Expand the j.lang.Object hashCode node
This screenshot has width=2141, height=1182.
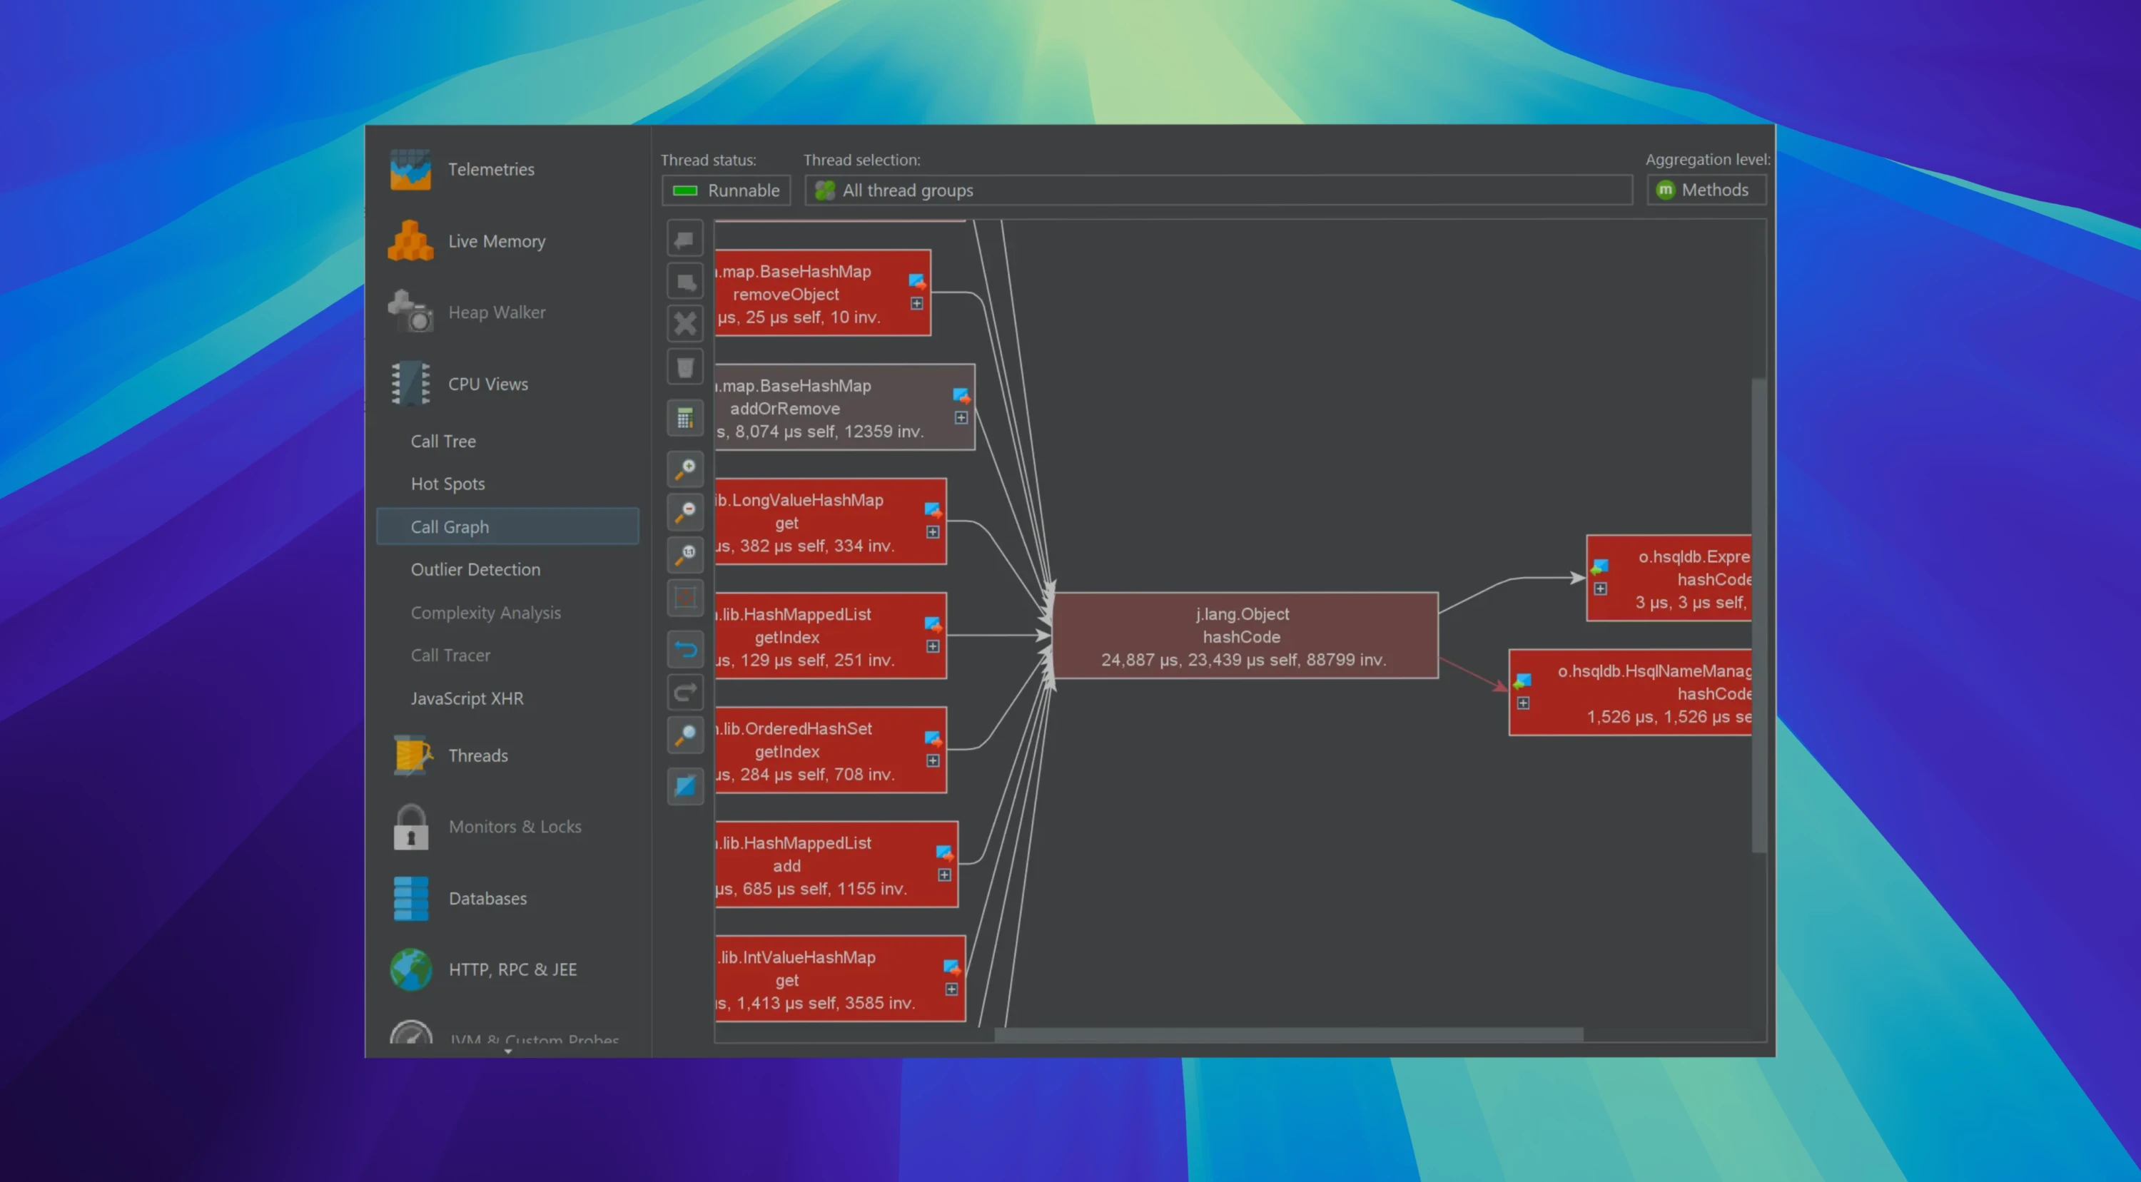coord(1242,636)
